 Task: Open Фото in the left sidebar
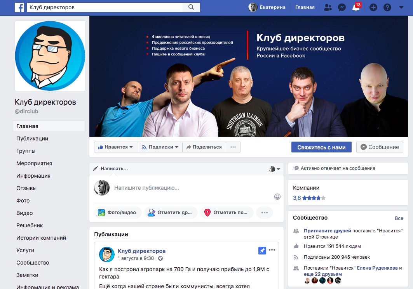pos(23,201)
